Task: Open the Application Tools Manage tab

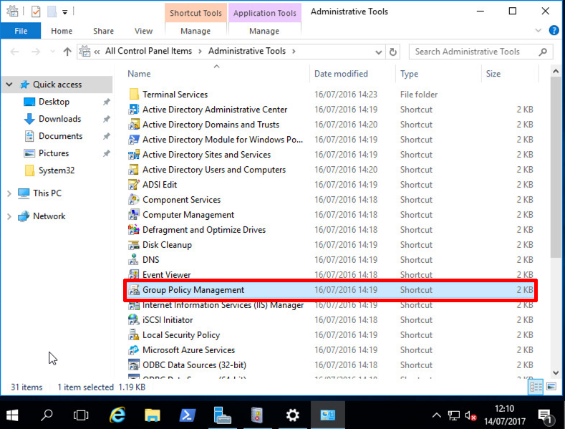Action: pyautogui.click(x=264, y=31)
